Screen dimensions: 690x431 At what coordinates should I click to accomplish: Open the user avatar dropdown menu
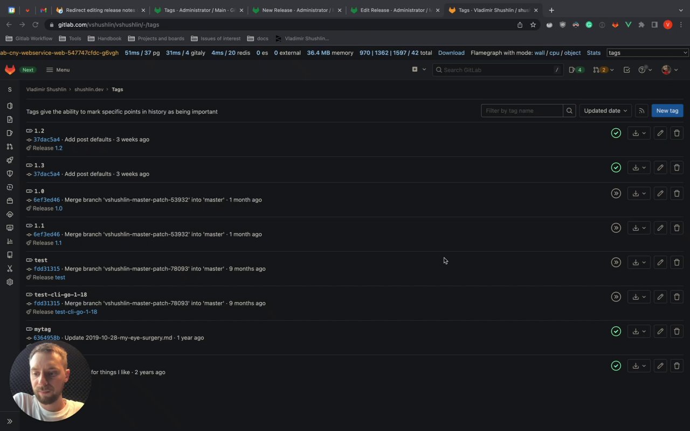(x=669, y=69)
